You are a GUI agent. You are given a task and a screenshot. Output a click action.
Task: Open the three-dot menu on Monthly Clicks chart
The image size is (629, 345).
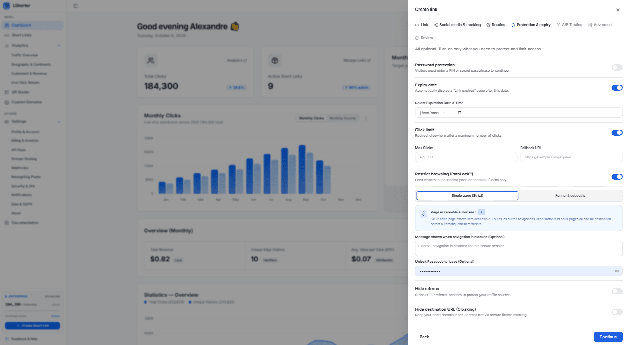[x=366, y=118]
